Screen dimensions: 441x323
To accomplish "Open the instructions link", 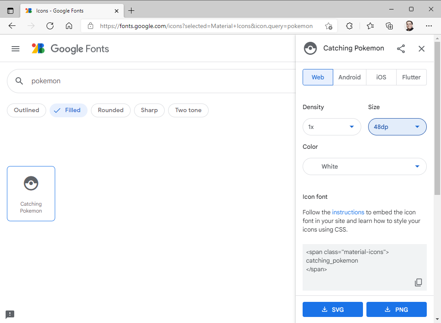I will (348, 212).
